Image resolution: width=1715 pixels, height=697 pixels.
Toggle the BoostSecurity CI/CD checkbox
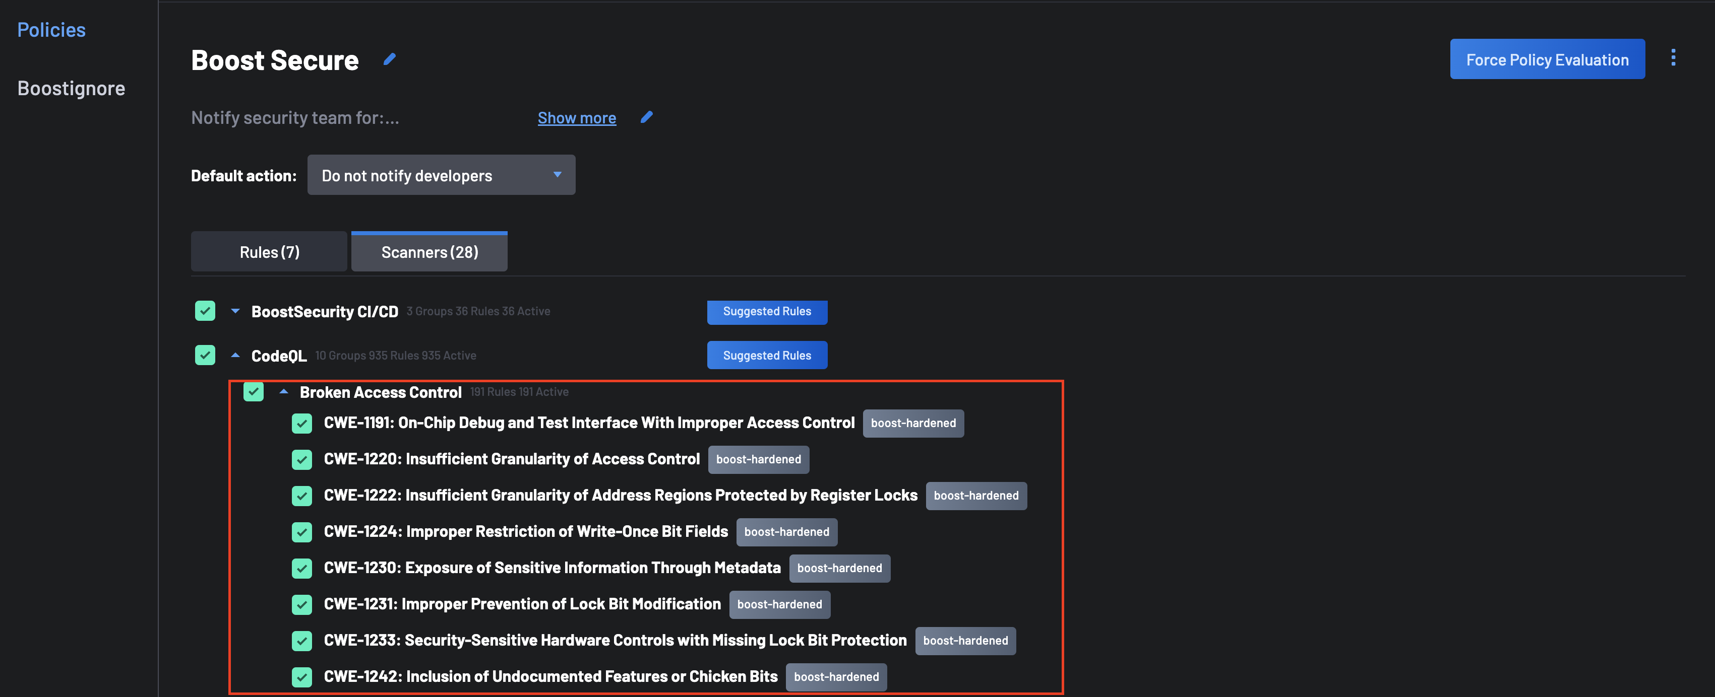coord(205,311)
